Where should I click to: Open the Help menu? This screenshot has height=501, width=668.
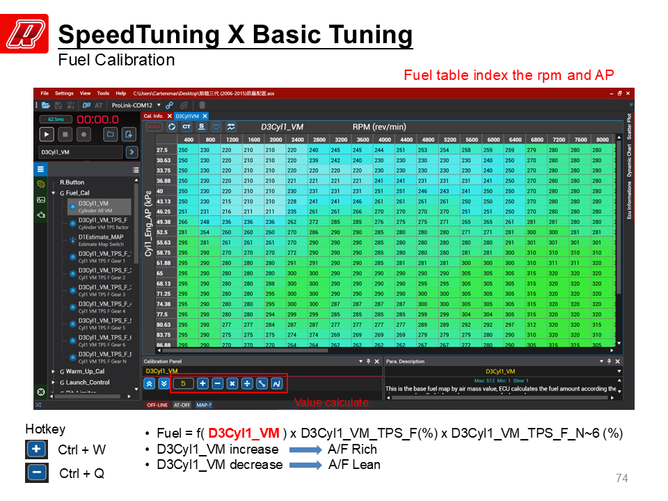[x=121, y=93]
